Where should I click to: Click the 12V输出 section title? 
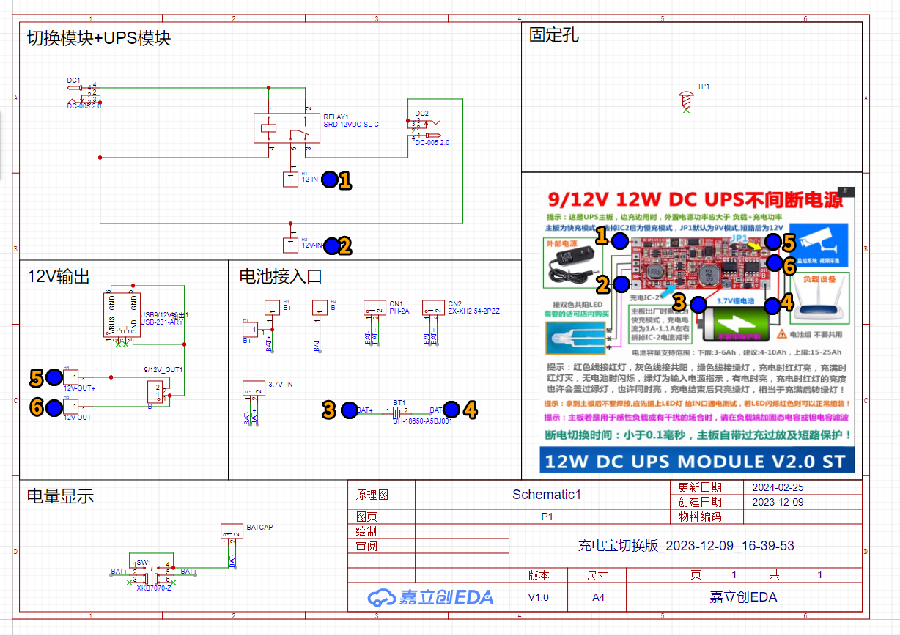pyautogui.click(x=59, y=276)
